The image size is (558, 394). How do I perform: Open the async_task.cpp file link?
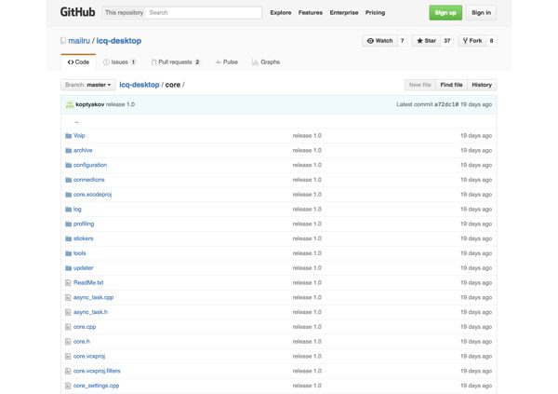coord(94,297)
